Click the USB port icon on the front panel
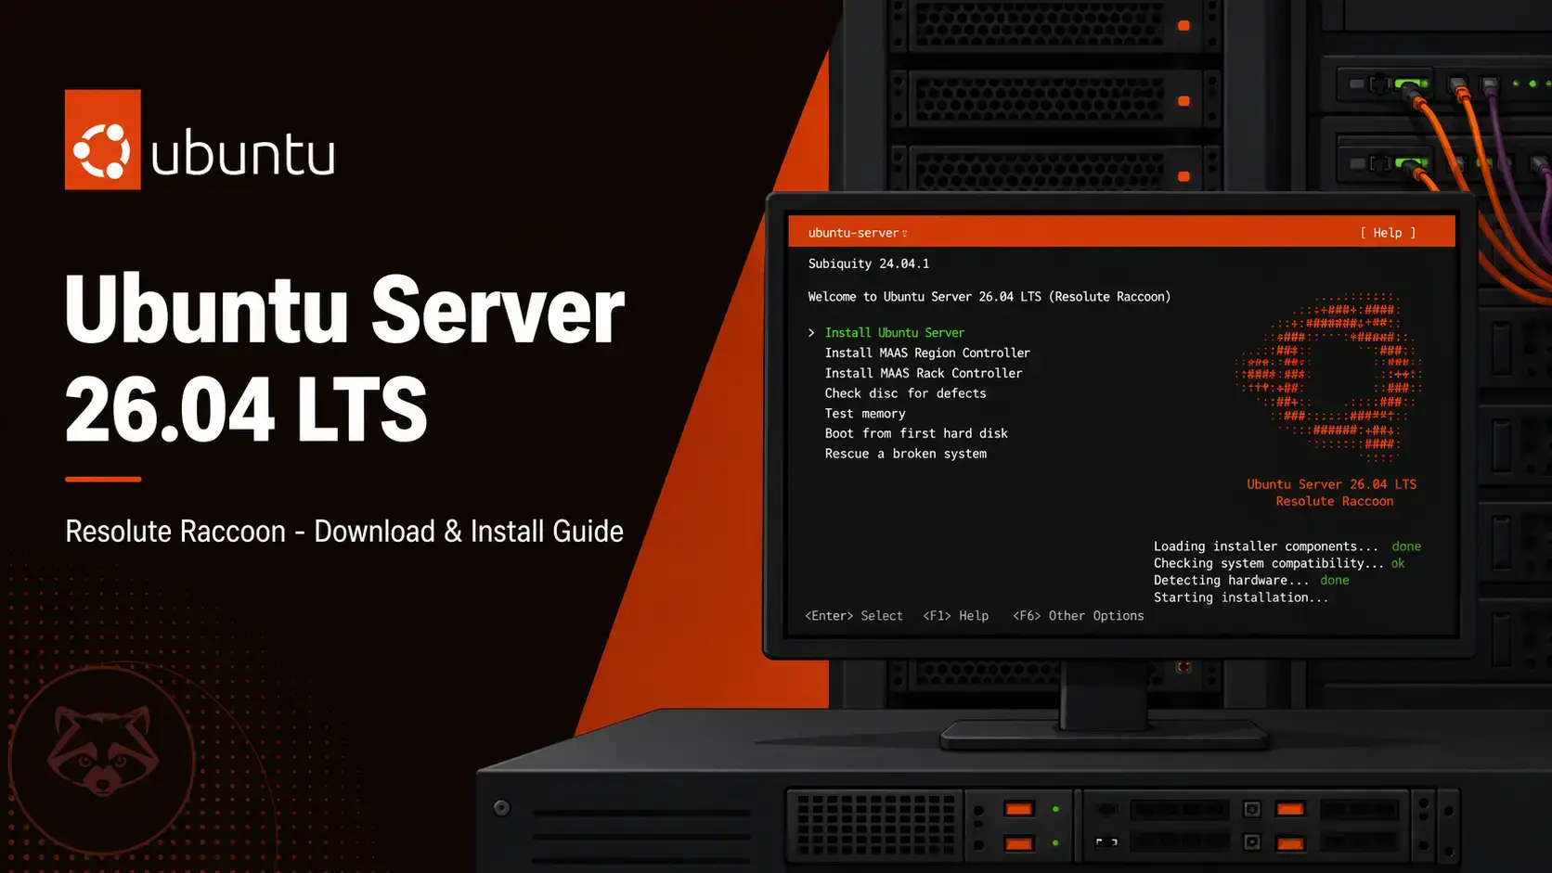The width and height of the screenshot is (1552, 873). (1107, 841)
